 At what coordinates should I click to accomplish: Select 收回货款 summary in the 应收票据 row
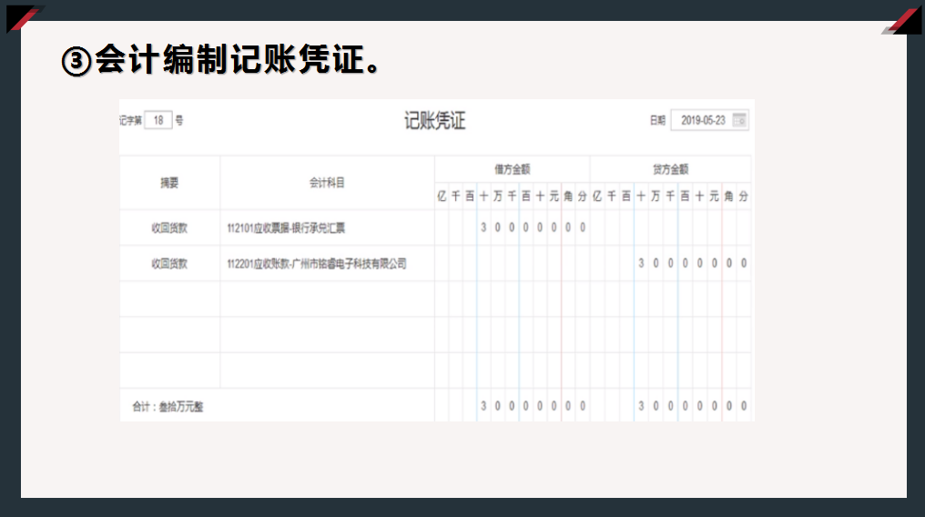[x=169, y=228]
